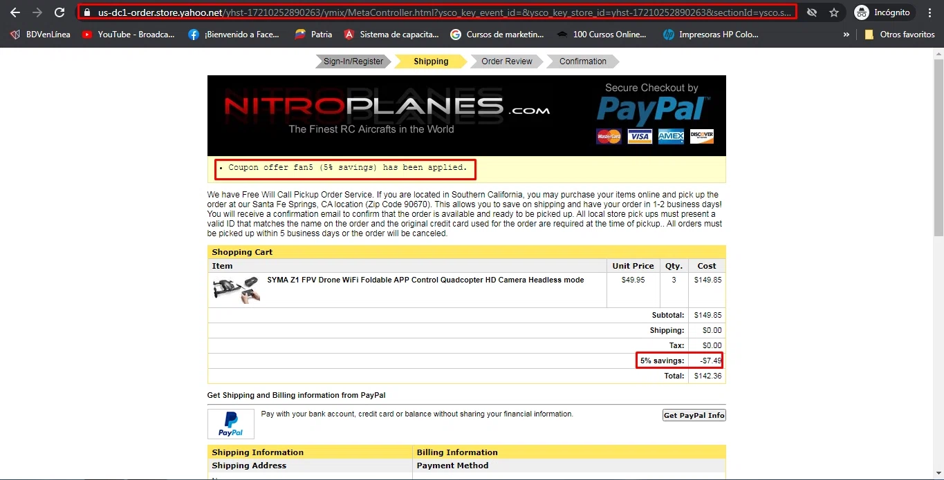
Task: Select Sign-In/Register checkout step
Action: point(353,61)
